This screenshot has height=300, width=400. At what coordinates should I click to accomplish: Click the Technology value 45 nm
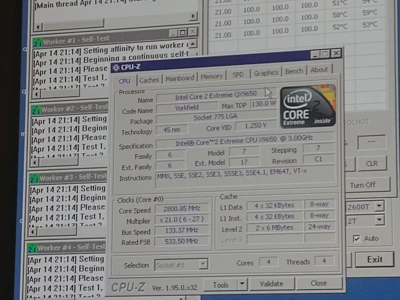(x=172, y=130)
